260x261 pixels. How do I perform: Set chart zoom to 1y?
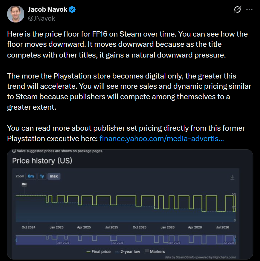click(x=42, y=176)
